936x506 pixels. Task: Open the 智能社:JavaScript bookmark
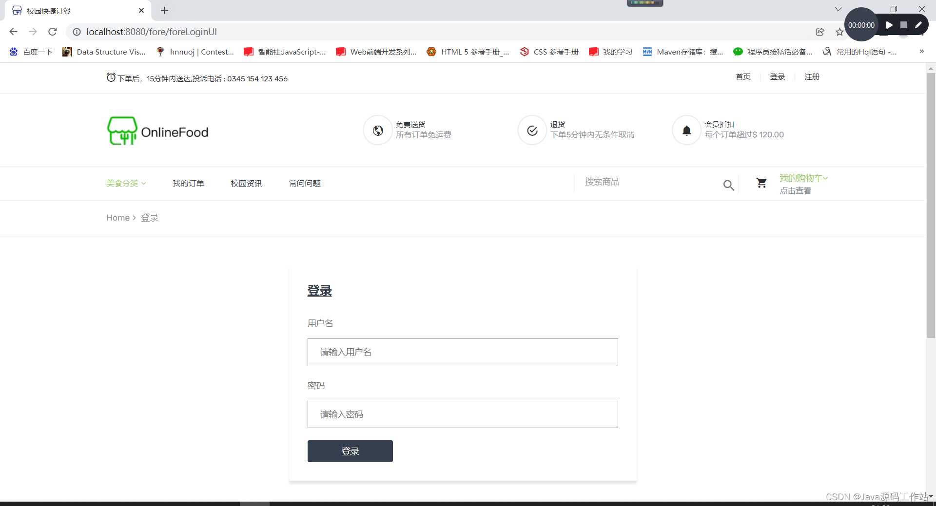(x=285, y=52)
